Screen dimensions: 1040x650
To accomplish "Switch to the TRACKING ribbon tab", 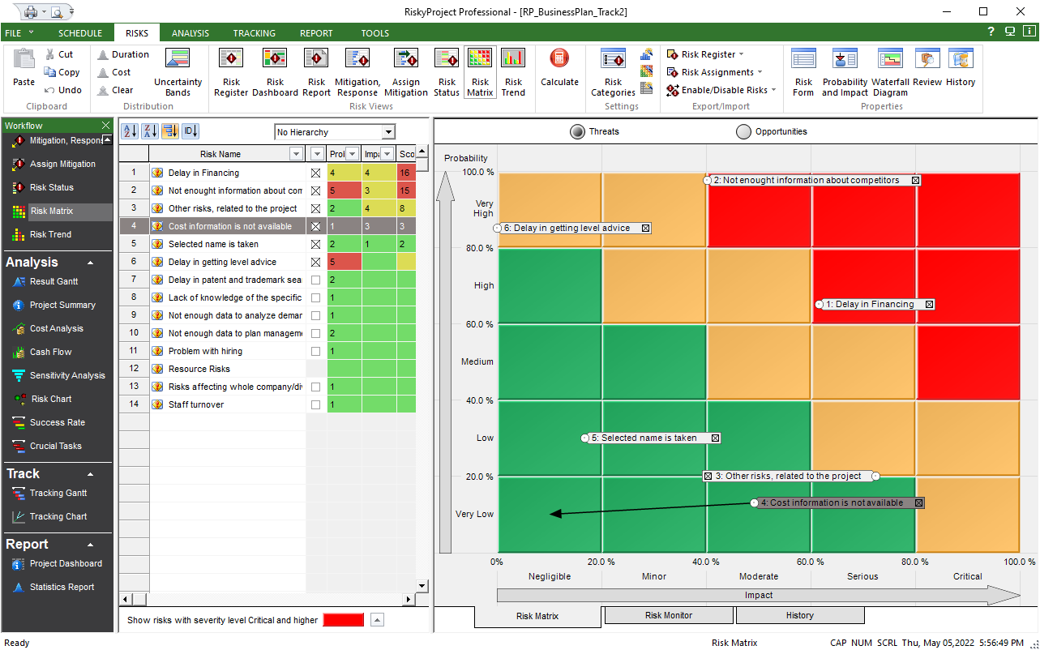I will [254, 33].
